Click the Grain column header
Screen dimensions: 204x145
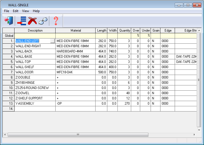coord(156,30)
